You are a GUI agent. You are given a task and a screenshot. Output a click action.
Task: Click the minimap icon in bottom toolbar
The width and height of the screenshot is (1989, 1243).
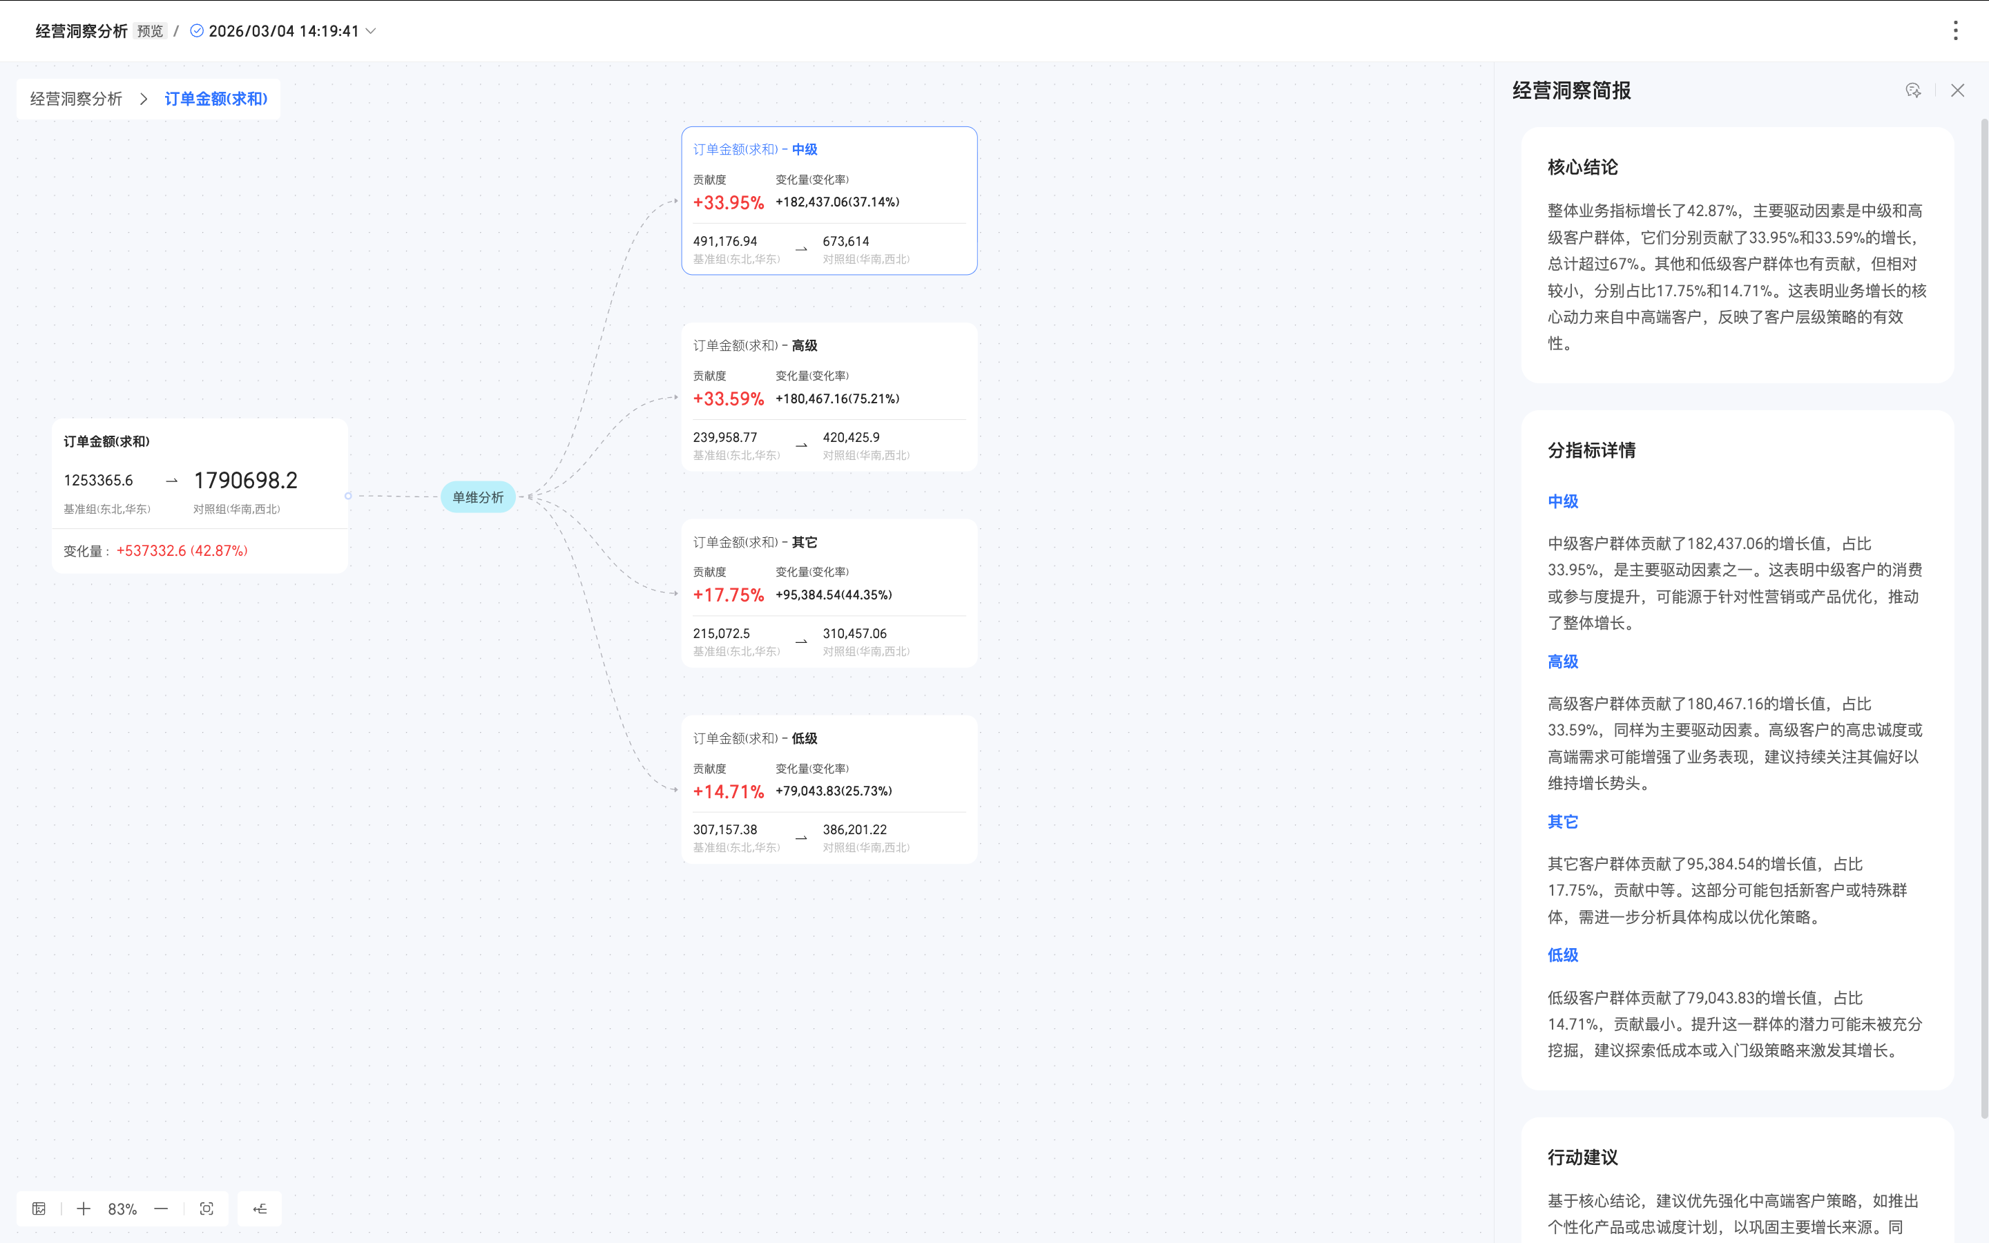(x=39, y=1208)
